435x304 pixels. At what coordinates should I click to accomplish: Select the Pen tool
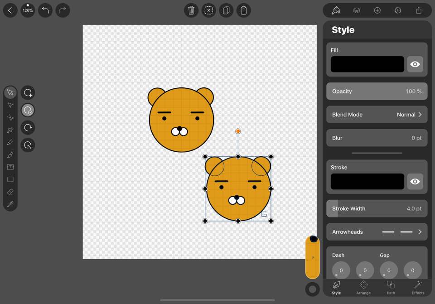[x=10, y=130]
